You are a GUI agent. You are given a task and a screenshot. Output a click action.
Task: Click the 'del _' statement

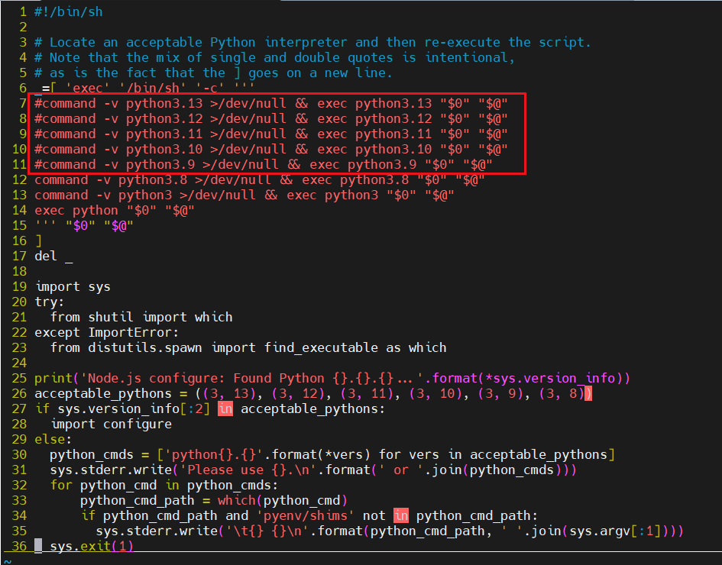(53, 256)
